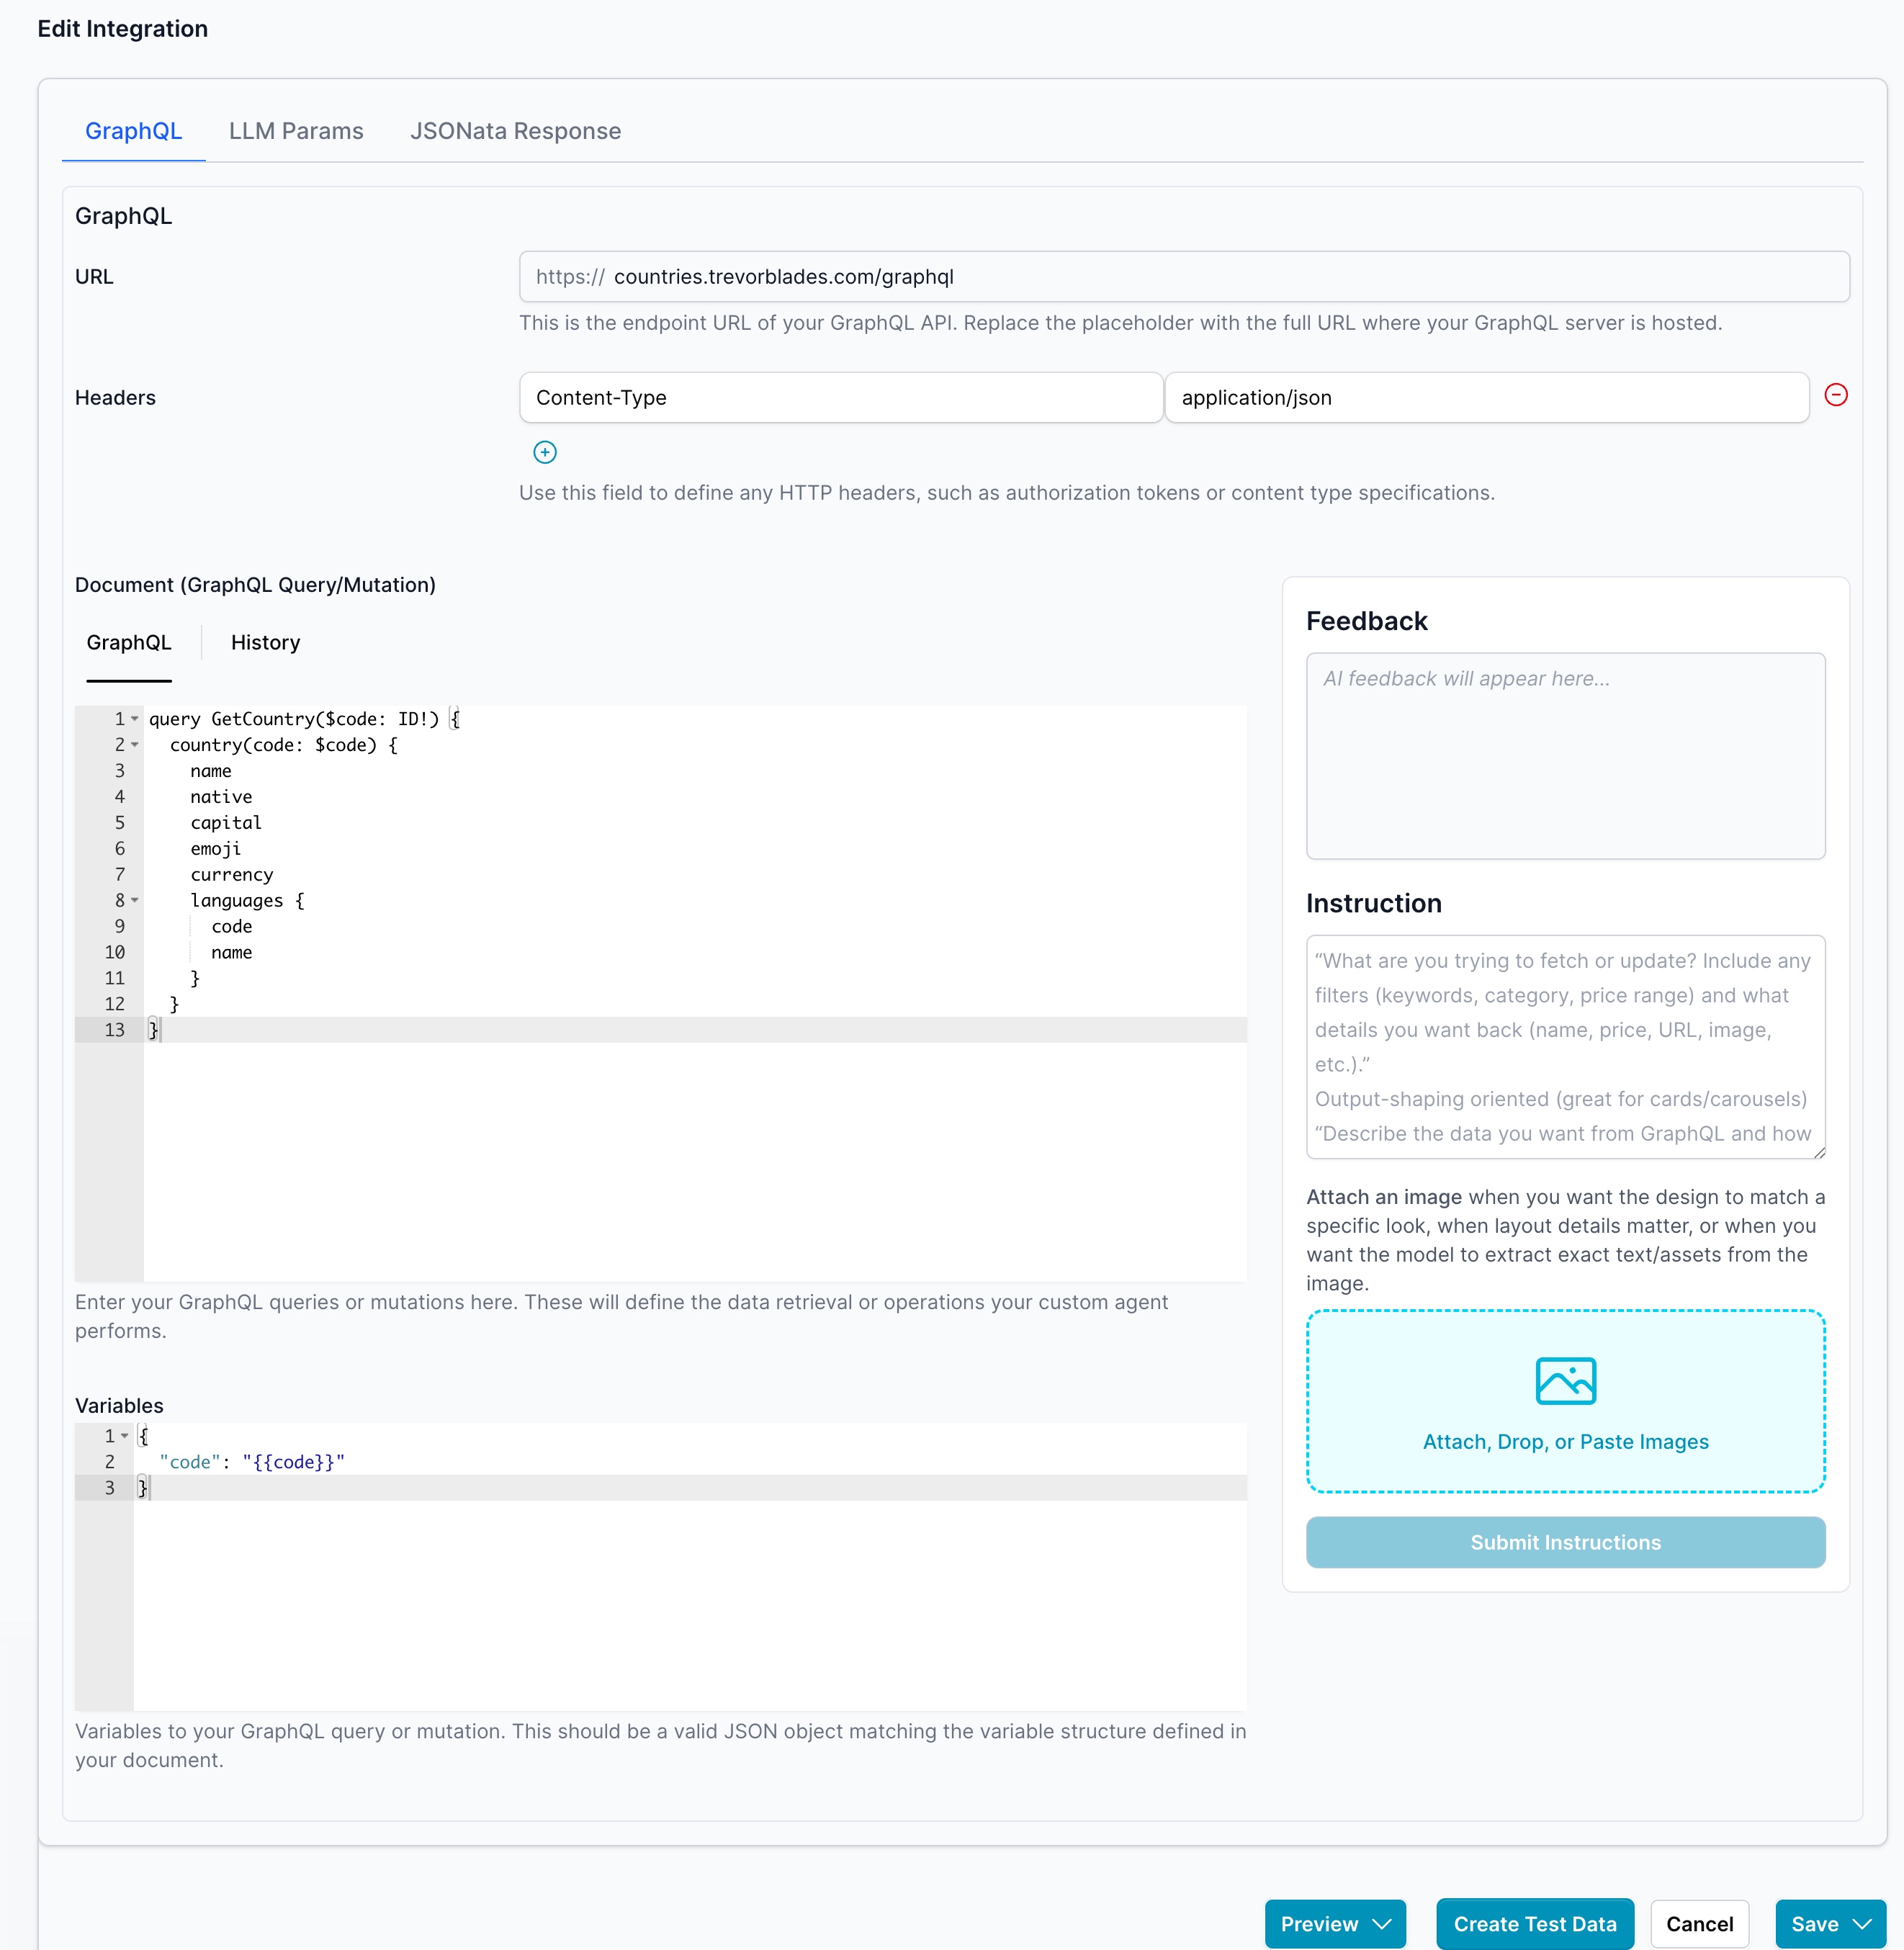The image size is (1904, 1950).
Task: Open the JSONata Response tab
Action: [x=515, y=131]
